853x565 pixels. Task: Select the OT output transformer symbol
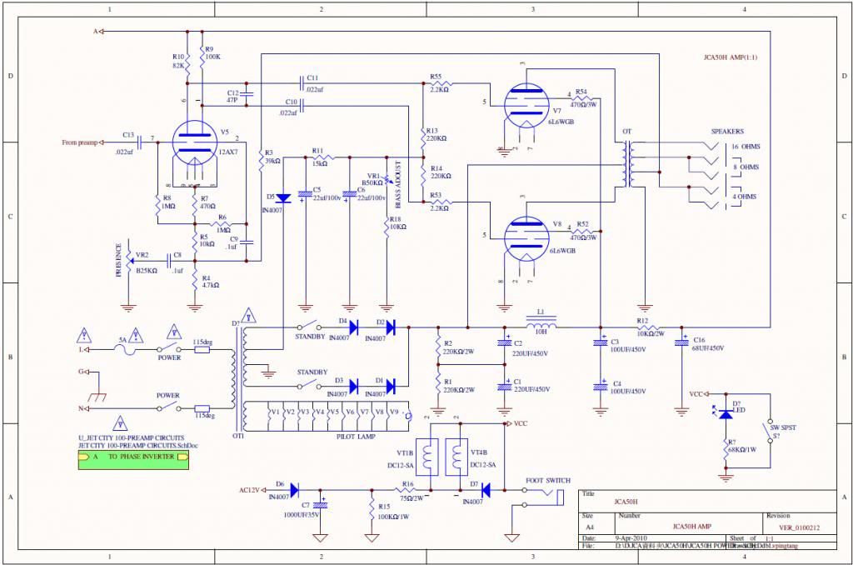[x=628, y=164]
